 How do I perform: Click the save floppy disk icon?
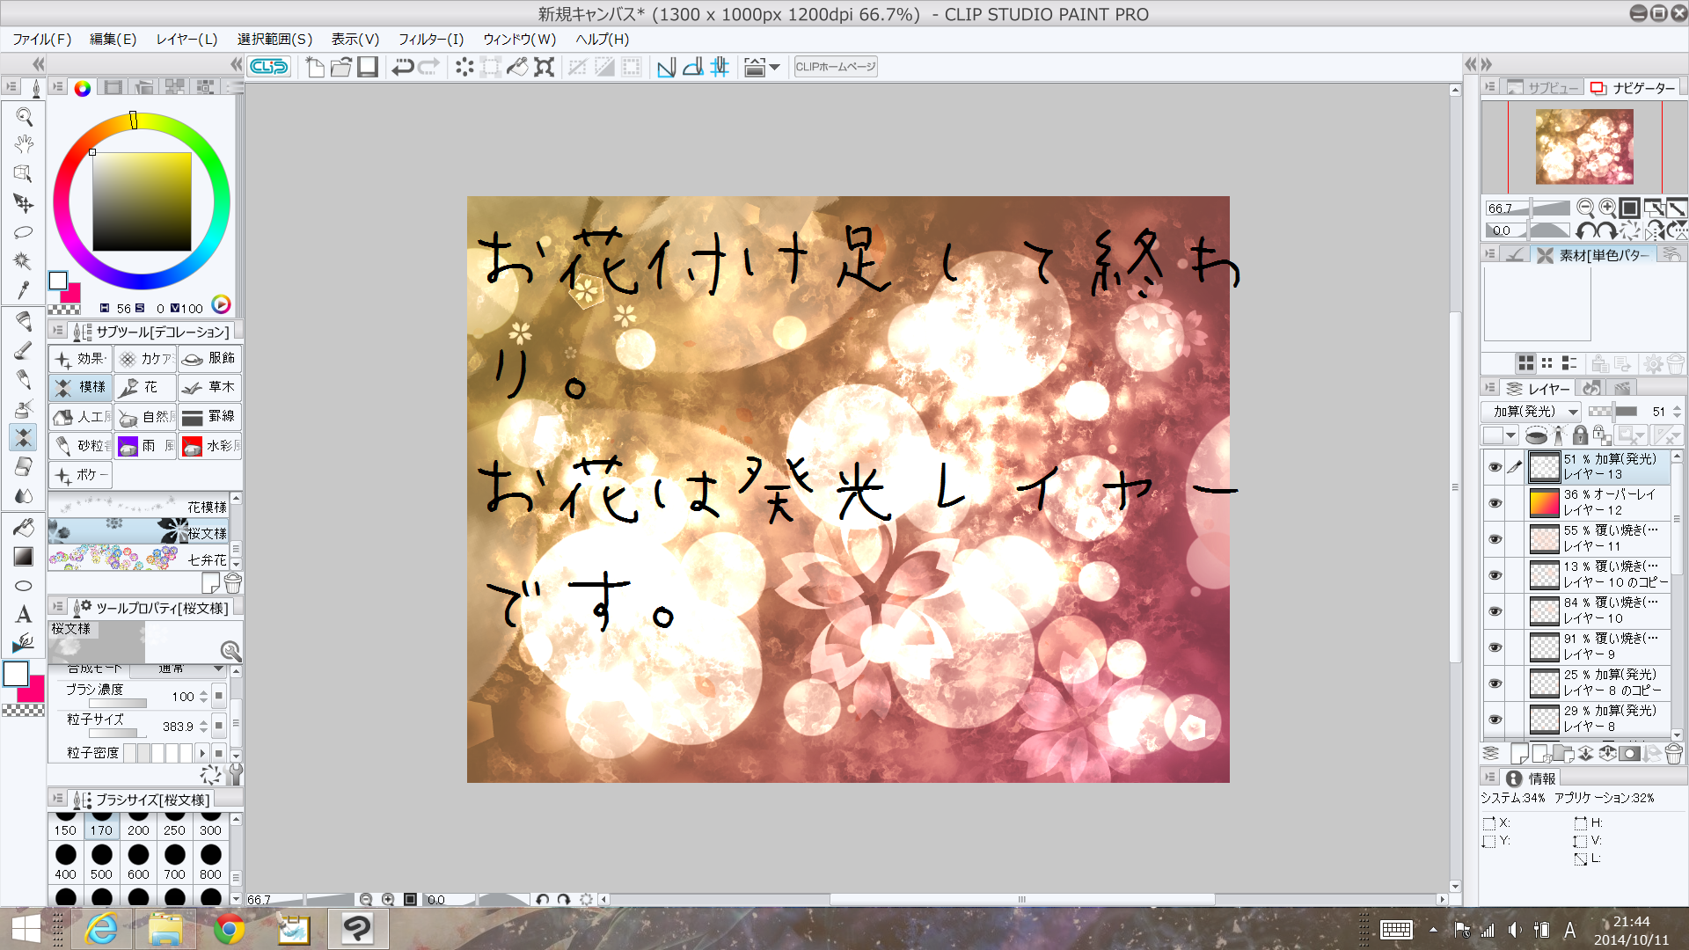click(368, 67)
